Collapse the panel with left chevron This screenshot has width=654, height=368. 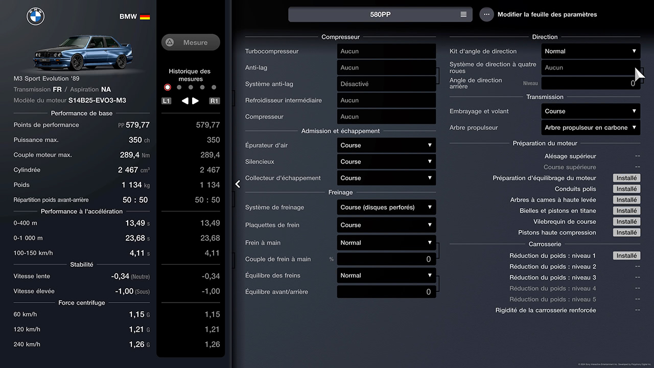[238, 184]
